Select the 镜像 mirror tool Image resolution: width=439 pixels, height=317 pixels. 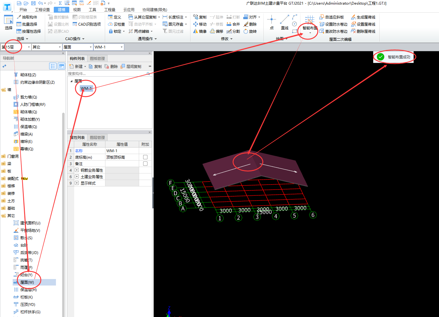pos(200,31)
